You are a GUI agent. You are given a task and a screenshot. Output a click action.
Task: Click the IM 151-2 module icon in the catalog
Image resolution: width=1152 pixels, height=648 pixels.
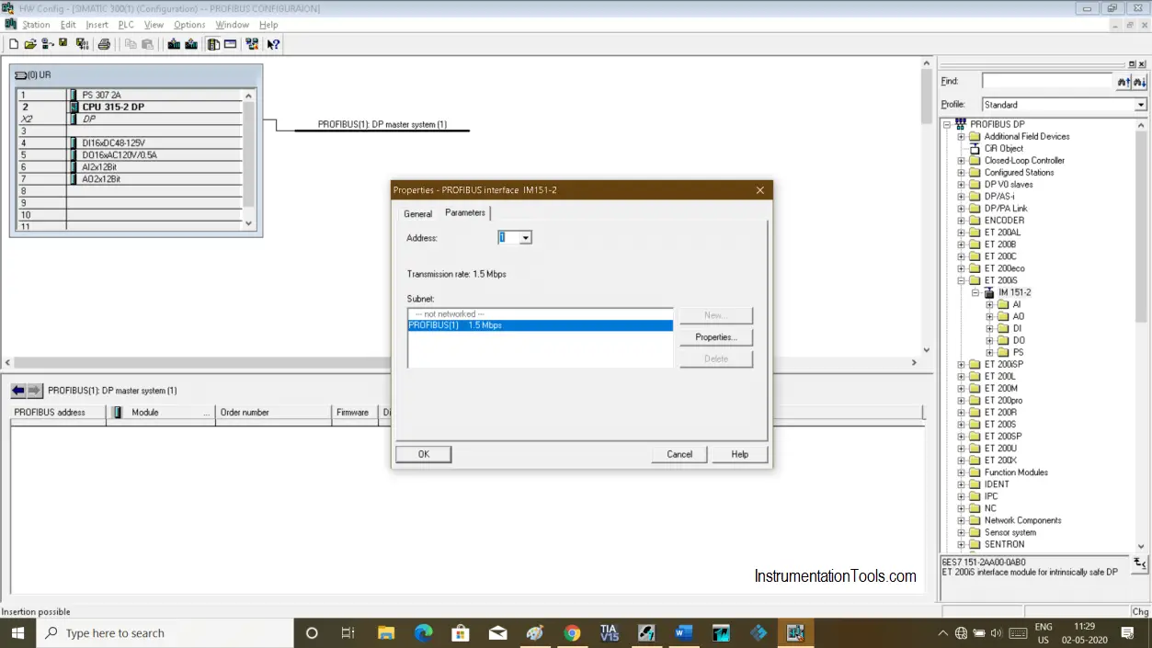point(990,292)
